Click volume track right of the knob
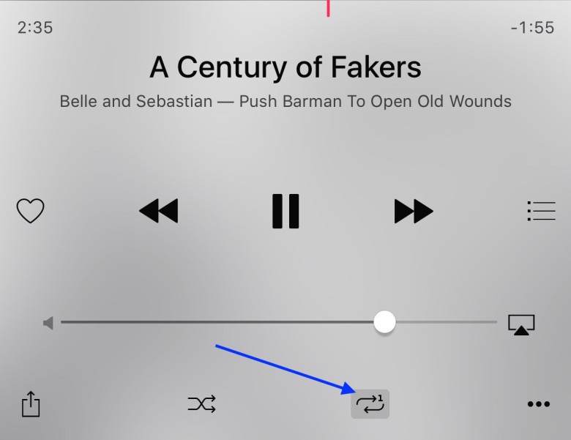Viewport: 571px width, 440px height. [447, 322]
